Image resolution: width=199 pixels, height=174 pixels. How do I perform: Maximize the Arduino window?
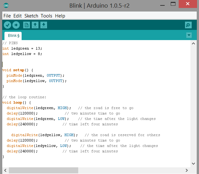click(x=173, y=4)
